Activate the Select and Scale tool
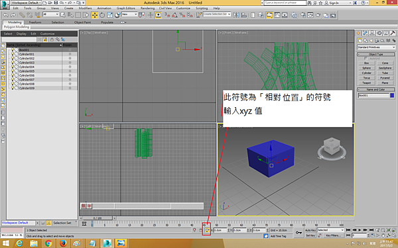Screen dimensions: 398x248 pyautogui.click(x=110, y=15)
